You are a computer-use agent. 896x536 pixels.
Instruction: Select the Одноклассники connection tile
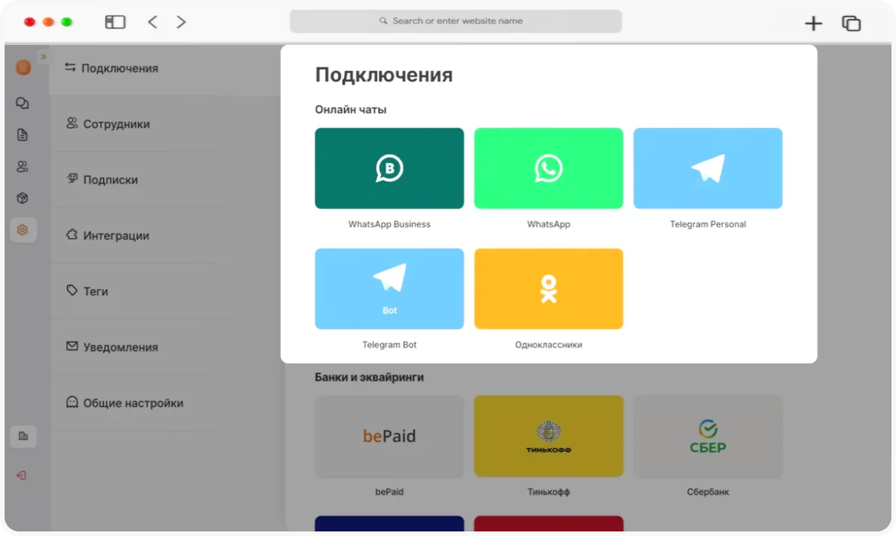(x=549, y=289)
